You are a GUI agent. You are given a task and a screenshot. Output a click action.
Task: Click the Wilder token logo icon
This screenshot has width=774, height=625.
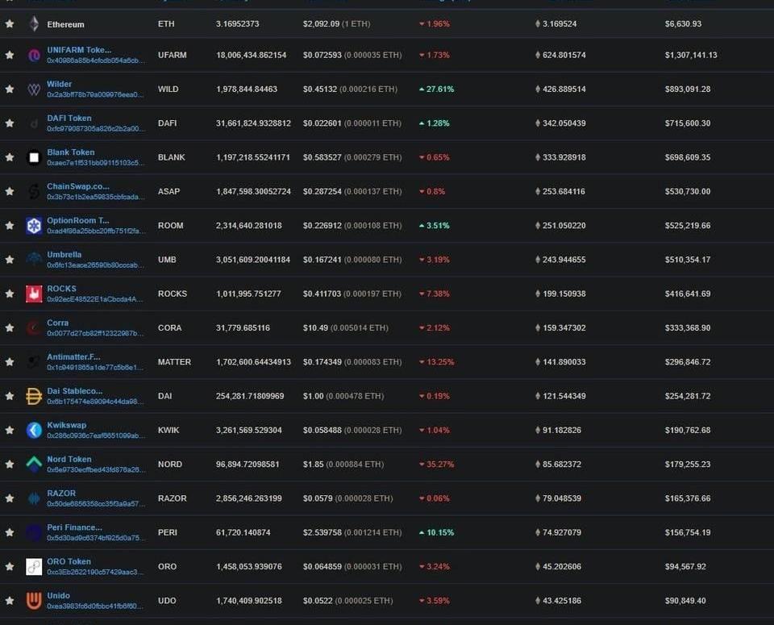click(x=34, y=90)
